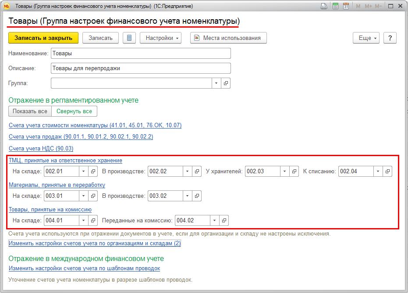Focus the Описание input field
The height and width of the screenshot is (293, 408).
click(x=141, y=68)
